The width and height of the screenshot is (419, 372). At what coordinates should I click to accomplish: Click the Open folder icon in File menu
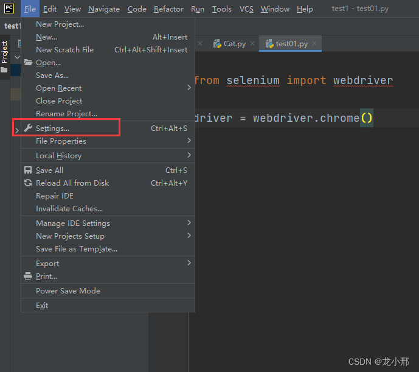[x=28, y=62]
